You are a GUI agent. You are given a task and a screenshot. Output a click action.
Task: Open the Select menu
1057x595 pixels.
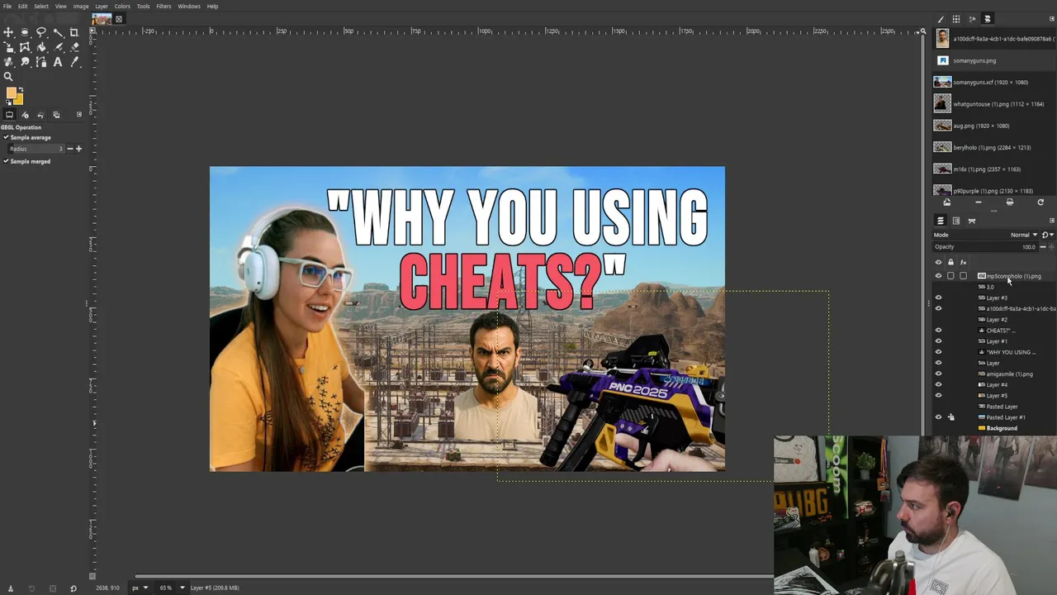click(41, 6)
